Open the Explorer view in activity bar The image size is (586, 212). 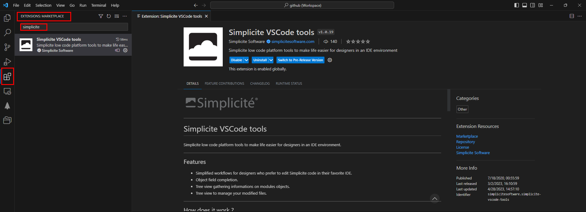7,18
